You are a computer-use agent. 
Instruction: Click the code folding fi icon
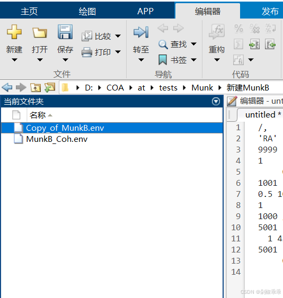(x=238, y=60)
